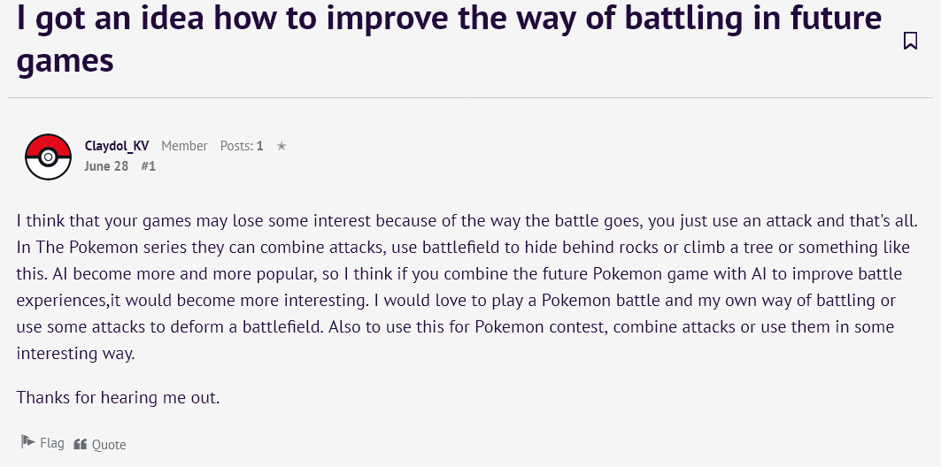Click the line starting 'In The Pokemon series'
Screen dimensions: 941x467
(463, 247)
